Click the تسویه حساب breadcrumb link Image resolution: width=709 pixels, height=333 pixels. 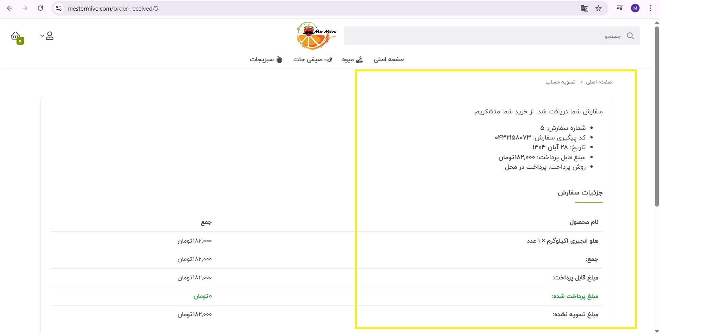tap(560, 82)
